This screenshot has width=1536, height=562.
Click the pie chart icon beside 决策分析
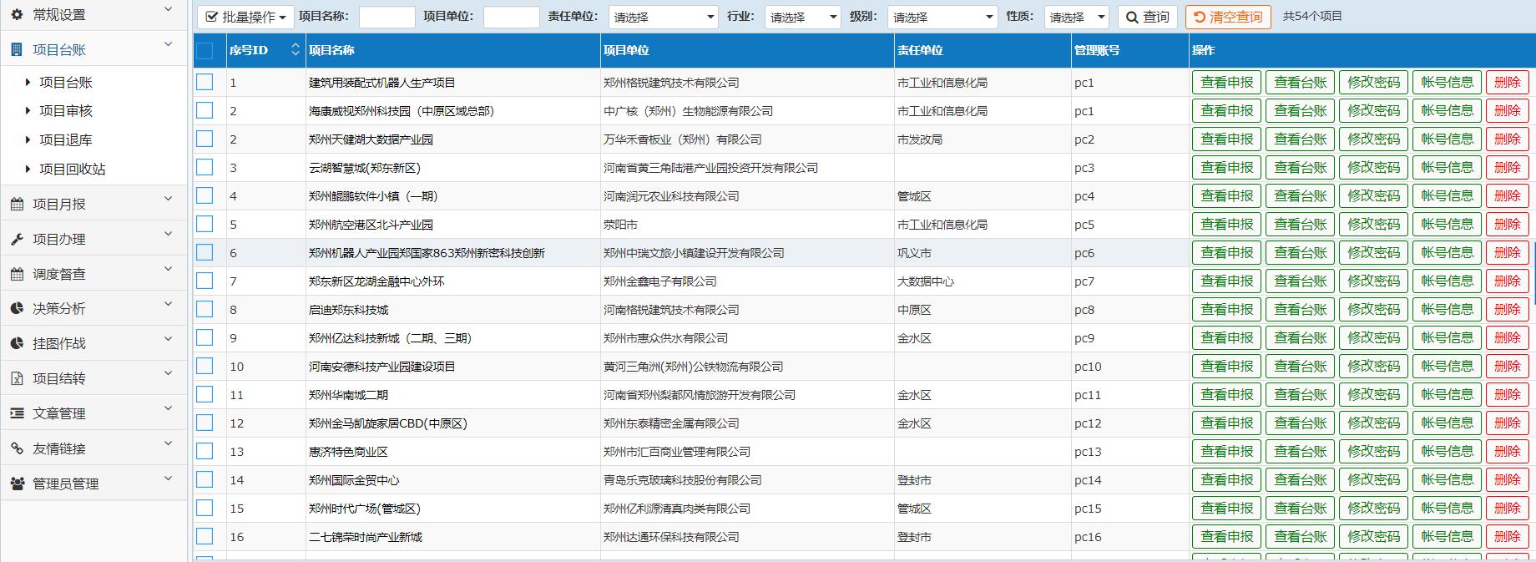coord(17,308)
